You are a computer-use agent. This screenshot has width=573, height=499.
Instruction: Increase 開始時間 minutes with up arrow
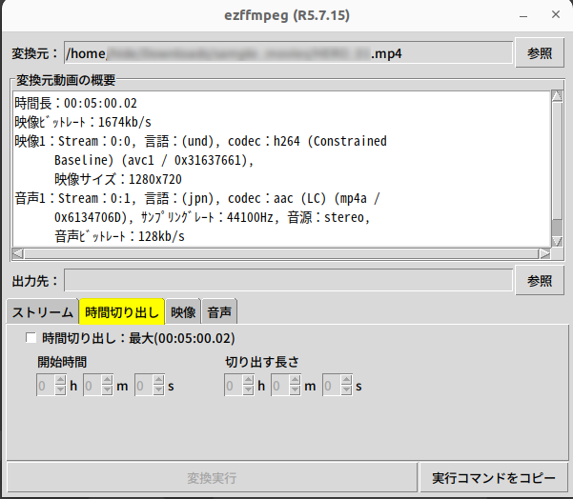(x=107, y=380)
